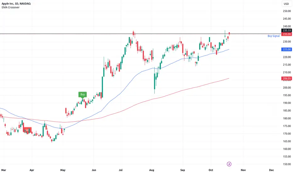Viewport: 293px width, 173px height.
Task: Click the Oct label on time axis
Action: point(211,170)
